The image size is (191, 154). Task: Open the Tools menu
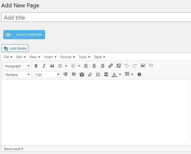click(84, 57)
